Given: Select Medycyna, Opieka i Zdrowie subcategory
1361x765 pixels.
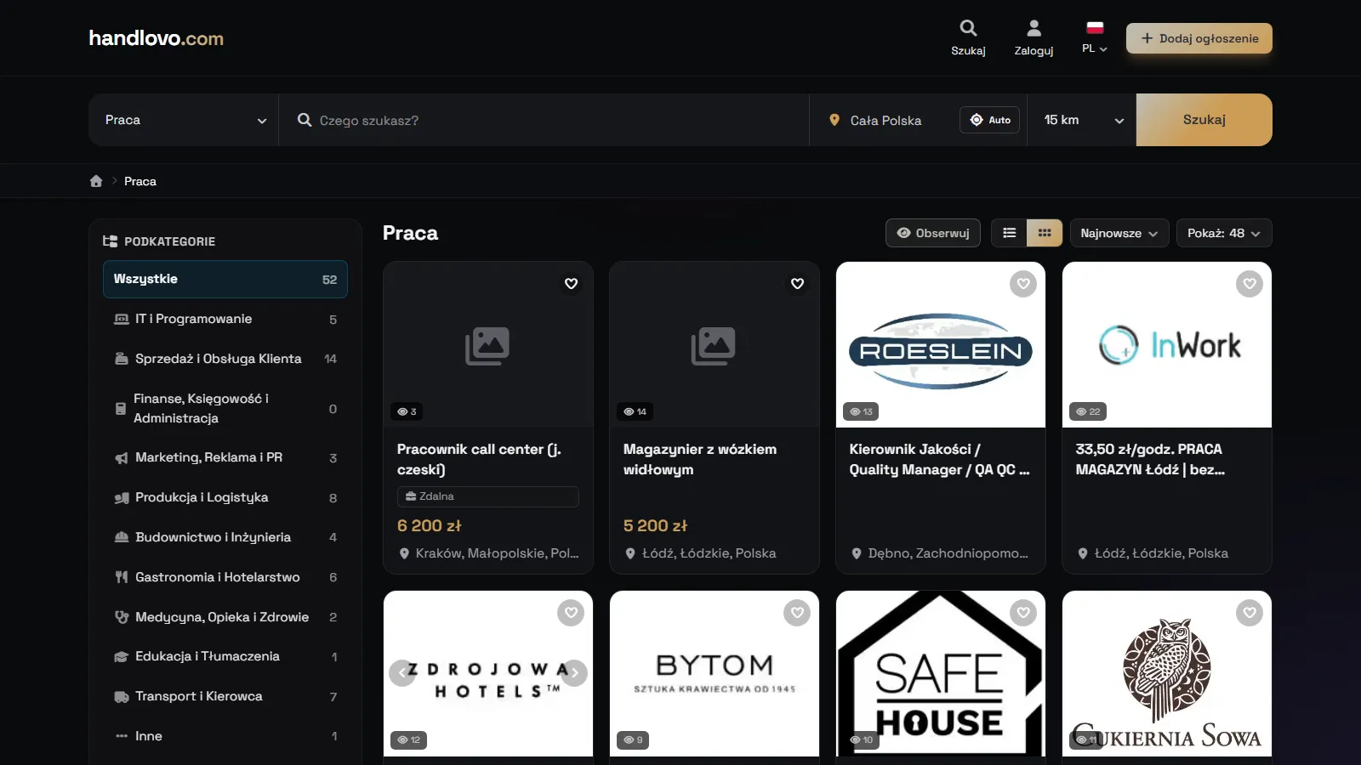Looking at the screenshot, I should [225, 617].
